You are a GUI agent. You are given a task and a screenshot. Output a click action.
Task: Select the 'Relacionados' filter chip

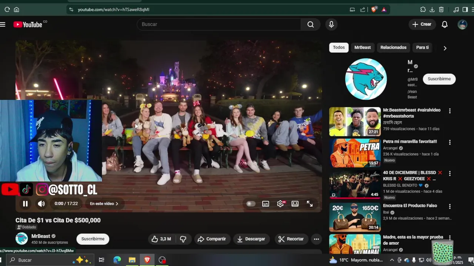tap(393, 47)
